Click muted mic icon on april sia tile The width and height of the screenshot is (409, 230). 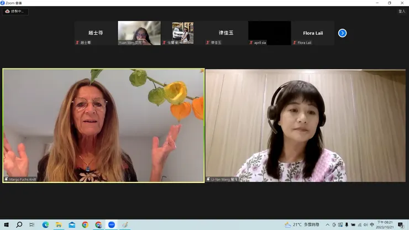(251, 43)
